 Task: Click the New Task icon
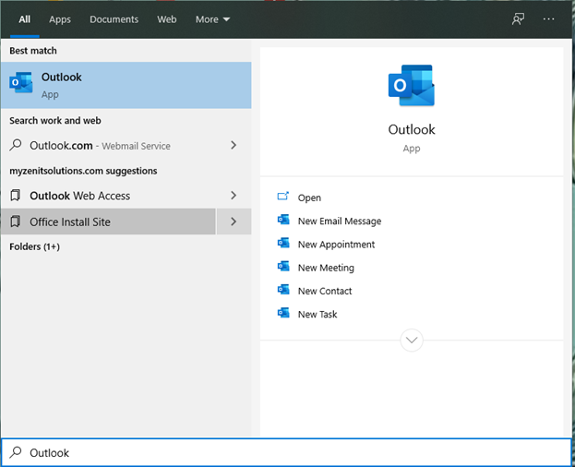(283, 314)
